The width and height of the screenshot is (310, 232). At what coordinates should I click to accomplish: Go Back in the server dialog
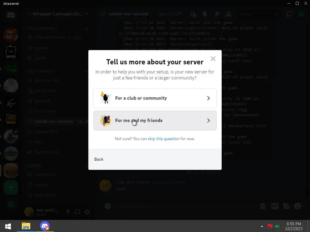tap(99, 159)
